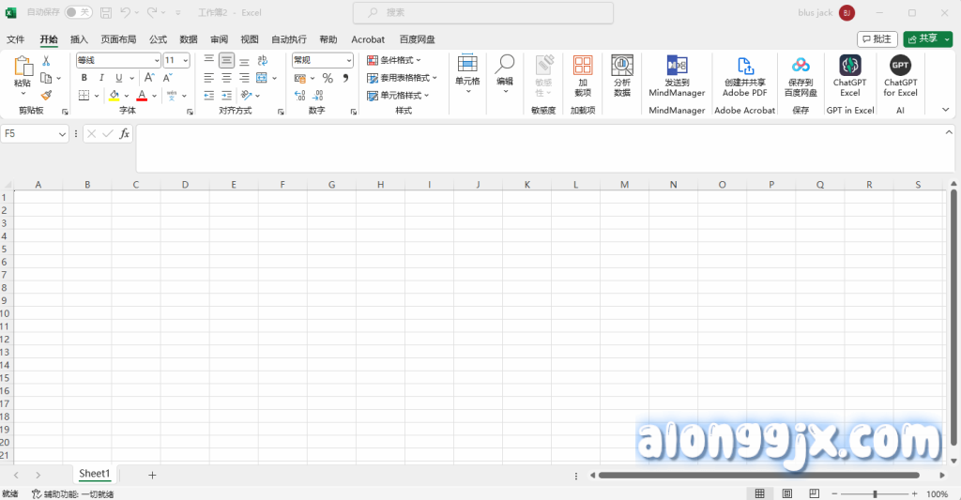Click the Analyze Data icon

(621, 75)
